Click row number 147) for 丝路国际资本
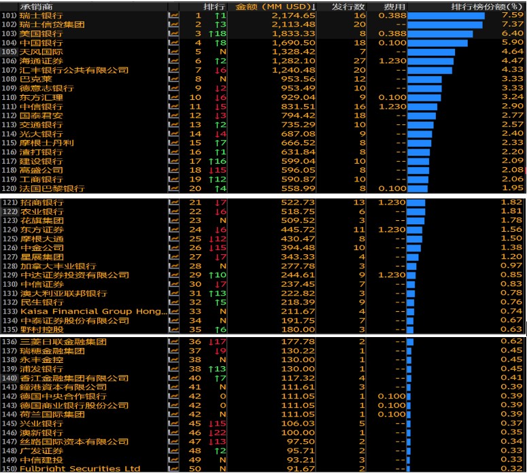 point(9,442)
